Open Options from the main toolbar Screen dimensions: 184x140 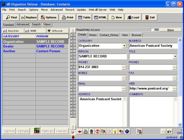tap(48, 17)
